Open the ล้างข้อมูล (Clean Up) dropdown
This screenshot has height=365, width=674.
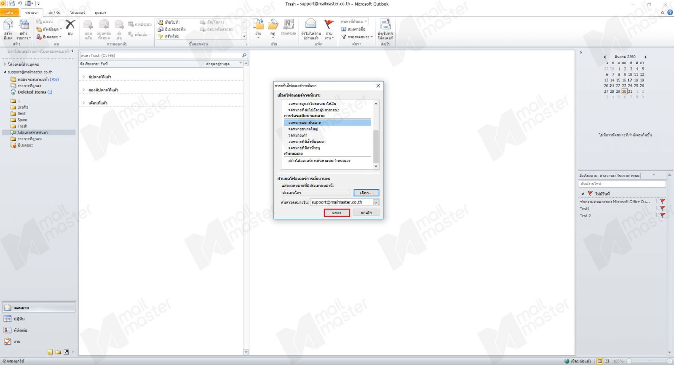(49, 29)
